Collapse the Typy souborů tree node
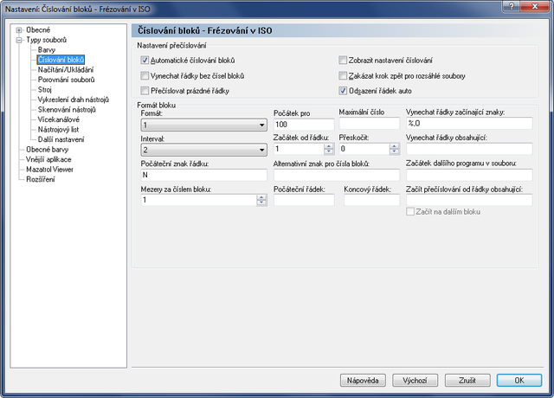 pyautogui.click(x=19, y=40)
